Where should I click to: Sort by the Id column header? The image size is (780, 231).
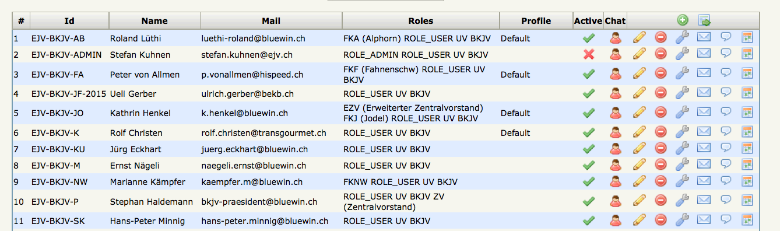pos(69,21)
